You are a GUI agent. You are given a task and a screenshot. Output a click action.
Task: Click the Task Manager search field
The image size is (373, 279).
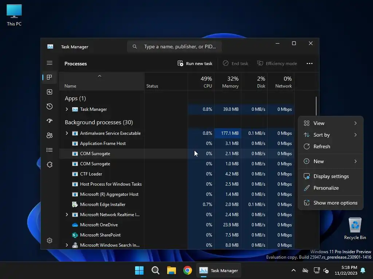pos(174,46)
